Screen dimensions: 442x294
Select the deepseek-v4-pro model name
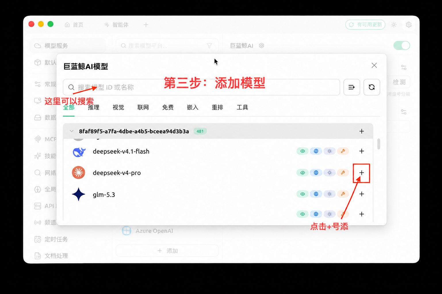coord(117,173)
